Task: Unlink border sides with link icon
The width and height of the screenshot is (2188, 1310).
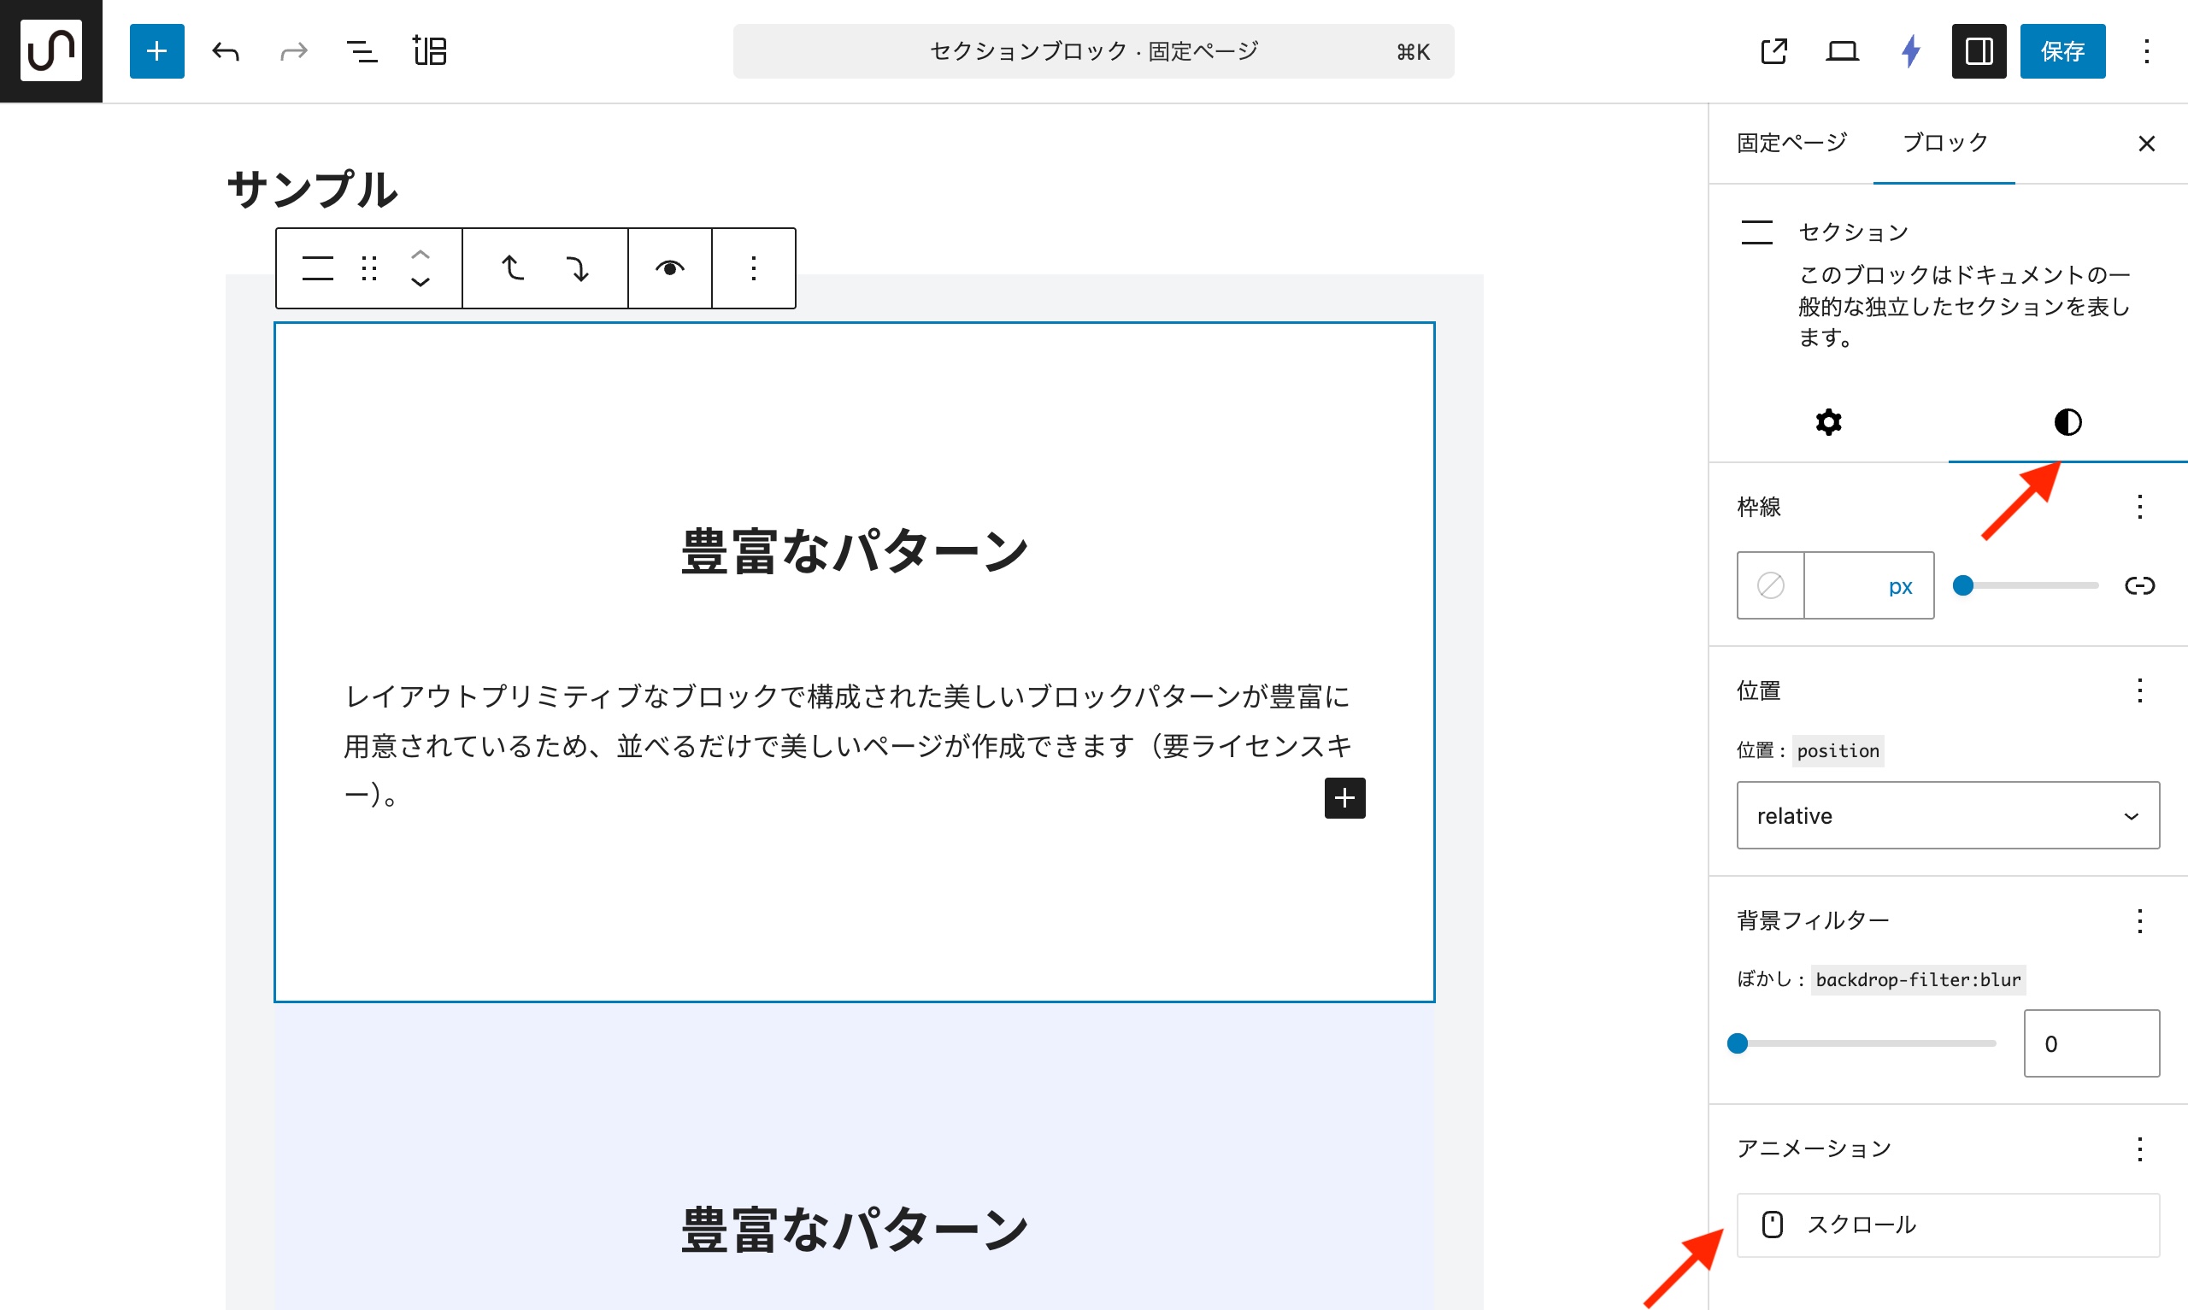Action: coord(2139,585)
